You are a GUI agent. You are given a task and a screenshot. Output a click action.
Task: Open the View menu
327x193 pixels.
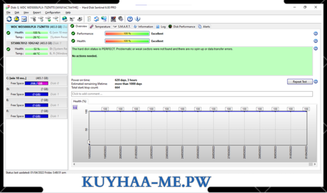pyautogui.click(x=26, y=12)
